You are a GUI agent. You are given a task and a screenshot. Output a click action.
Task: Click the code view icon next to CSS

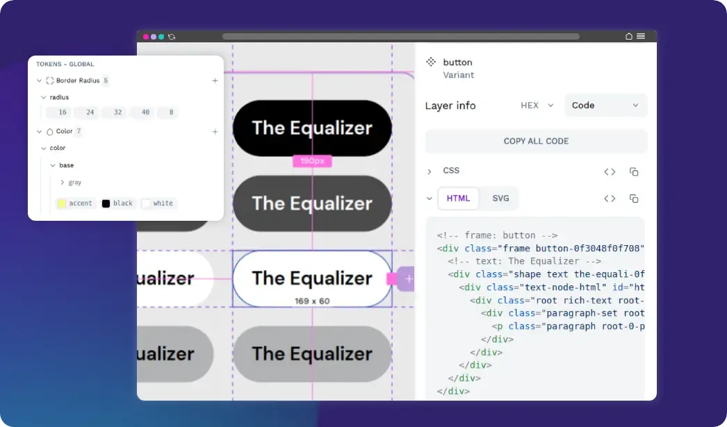pyautogui.click(x=610, y=171)
